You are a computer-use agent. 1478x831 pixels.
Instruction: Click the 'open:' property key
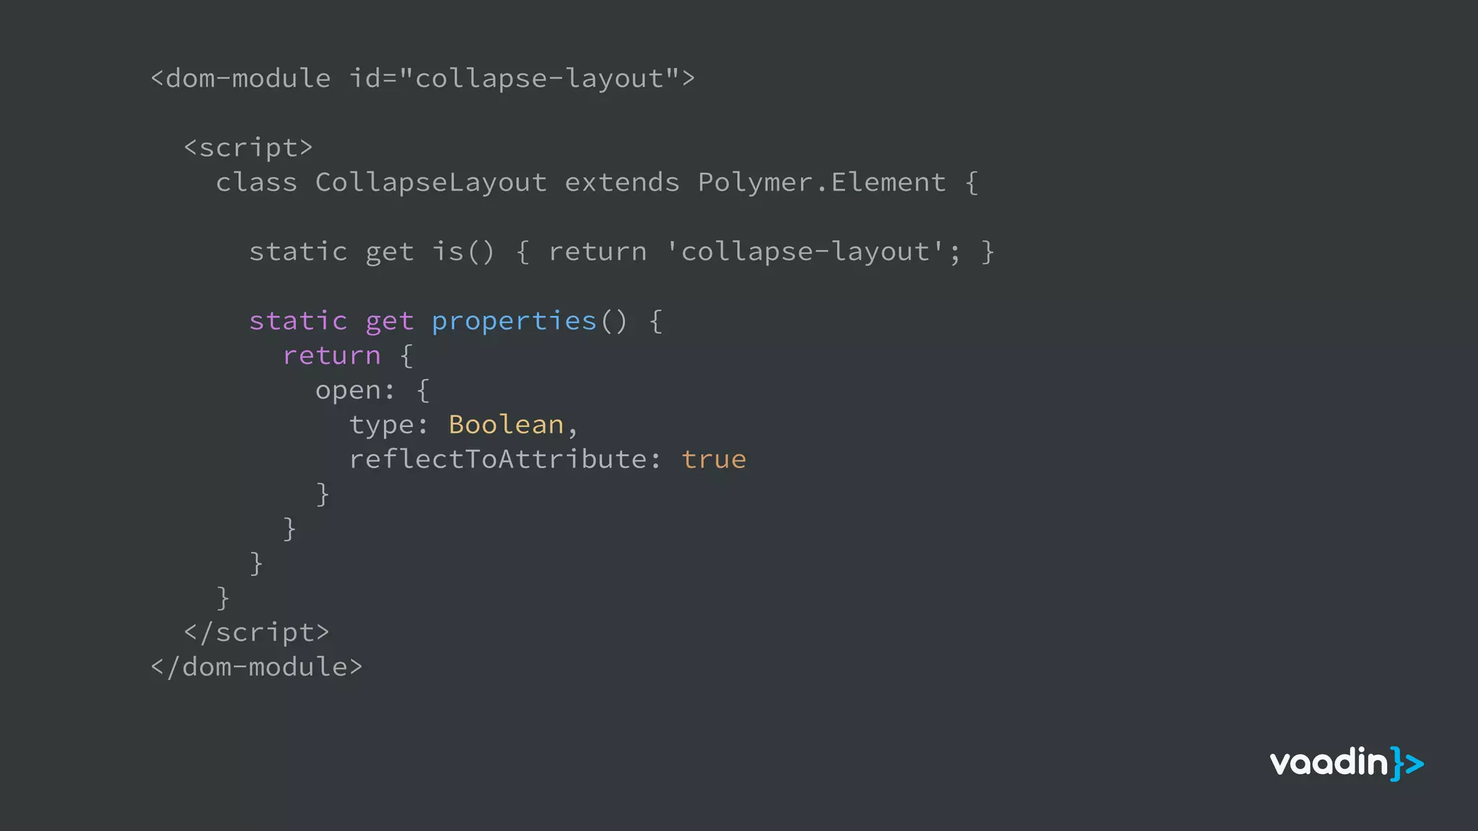[x=355, y=390]
